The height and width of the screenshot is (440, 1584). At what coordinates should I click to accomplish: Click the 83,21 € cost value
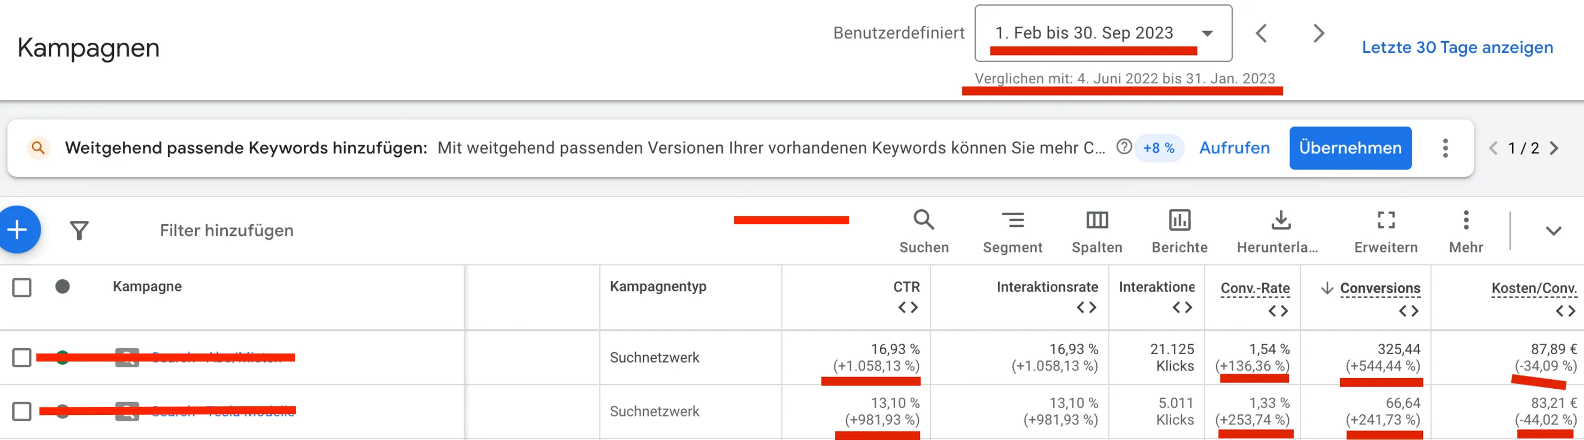point(1554,403)
